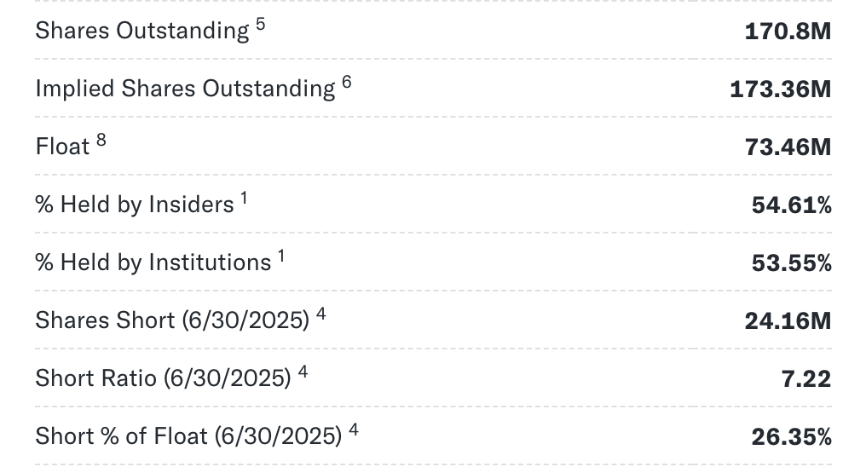
Task: Open footnote 1 beside % Held by Institutions
Action: point(280,256)
